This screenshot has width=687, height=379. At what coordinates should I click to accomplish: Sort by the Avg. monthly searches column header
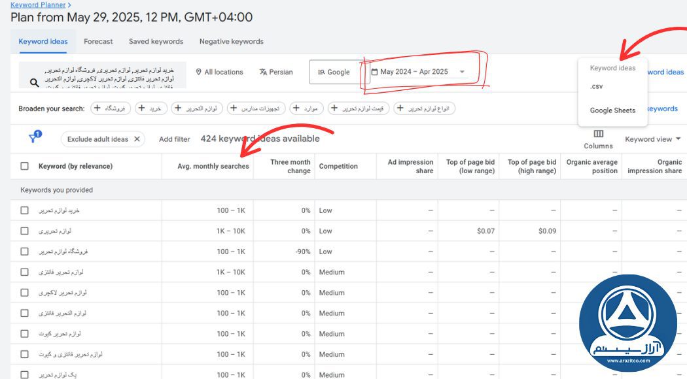(213, 166)
